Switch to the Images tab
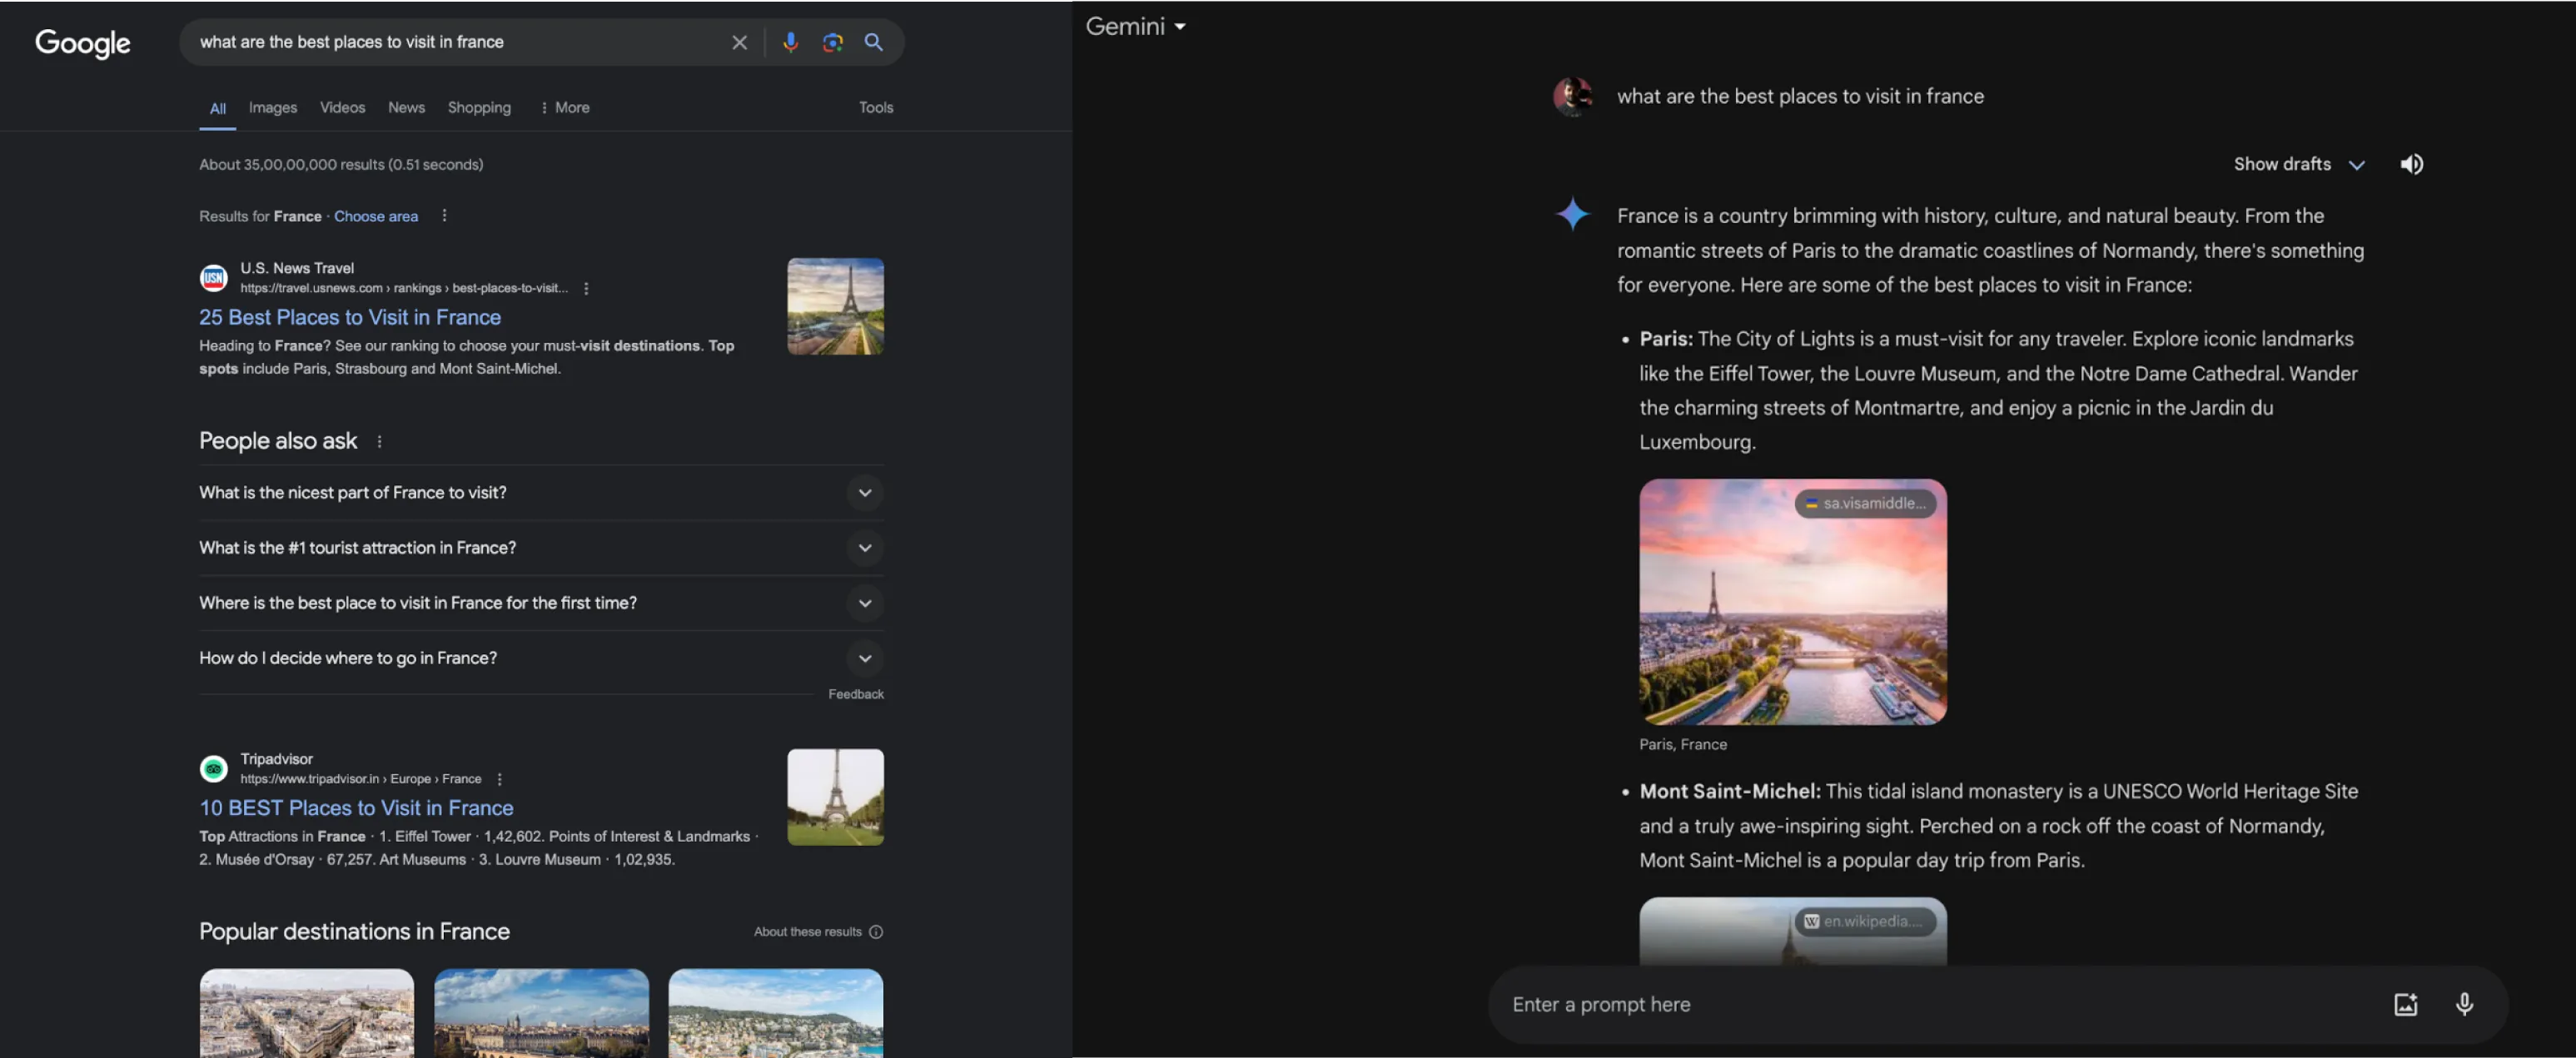 click(x=273, y=108)
